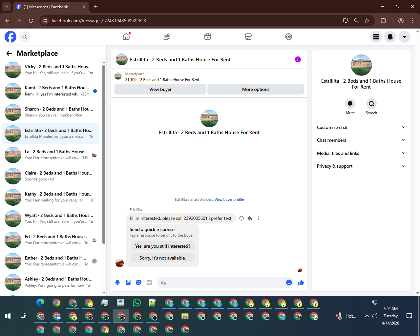Open Esther's conversation
Image resolution: width=420 pixels, height=336 pixels.
coord(51,261)
